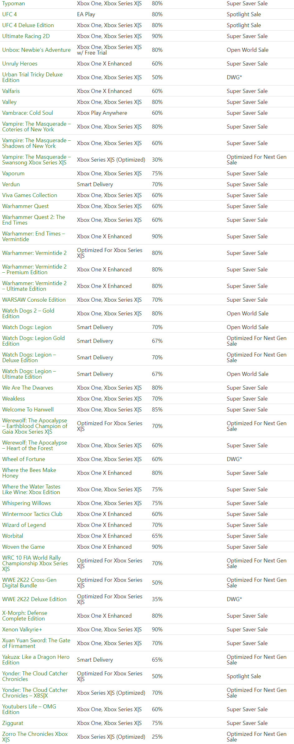Click the Unruly Heroes title link
This screenshot has width=294, height=744.
(20, 64)
